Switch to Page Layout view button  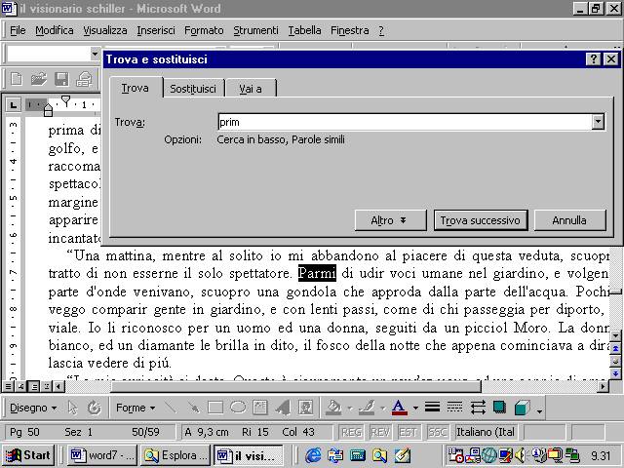pyautogui.click(x=35, y=386)
